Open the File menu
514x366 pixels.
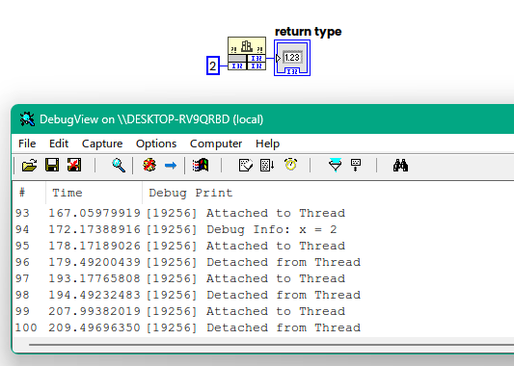point(27,144)
